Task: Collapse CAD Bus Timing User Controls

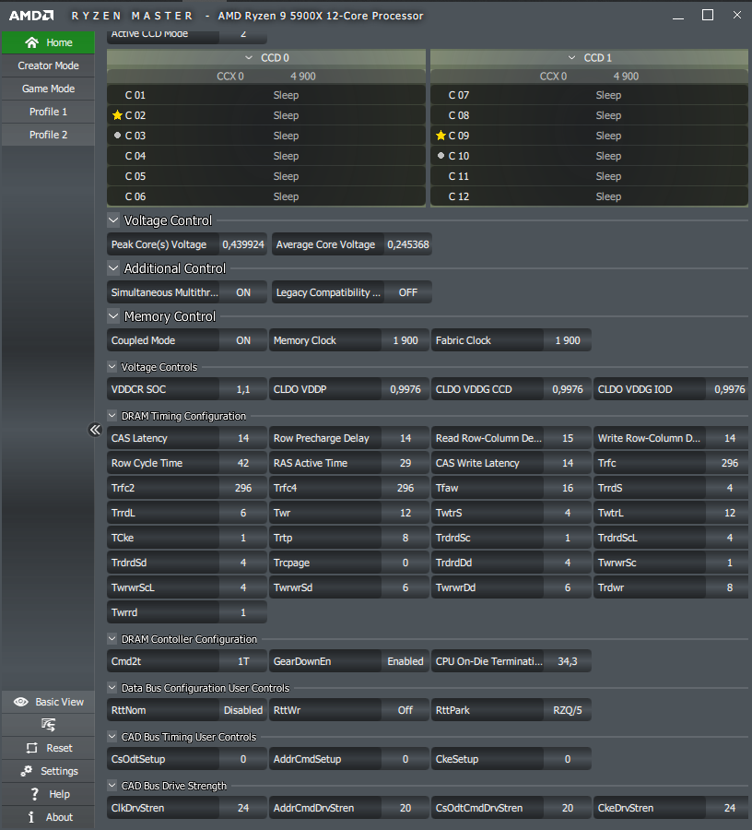Action: click(112, 736)
